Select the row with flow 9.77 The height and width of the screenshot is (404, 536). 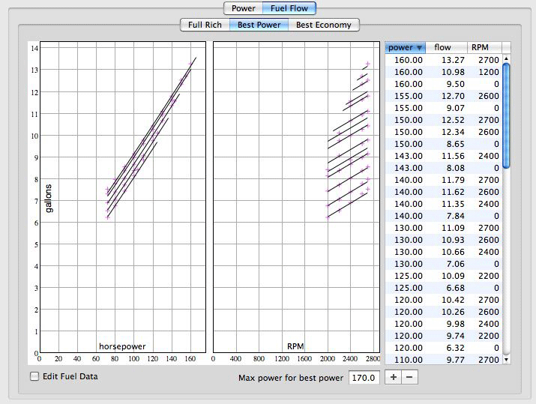(444, 359)
